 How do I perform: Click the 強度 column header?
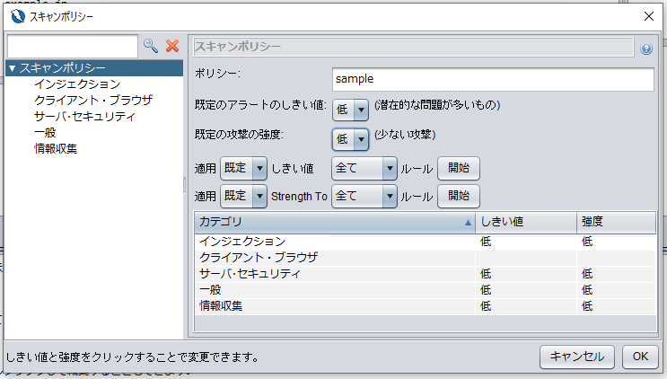[x=616, y=222]
